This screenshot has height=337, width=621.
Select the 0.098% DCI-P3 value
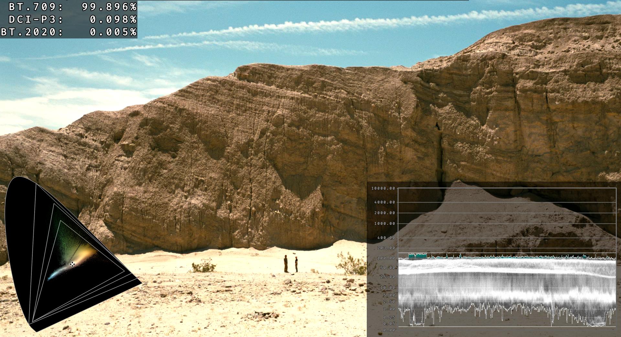point(113,19)
